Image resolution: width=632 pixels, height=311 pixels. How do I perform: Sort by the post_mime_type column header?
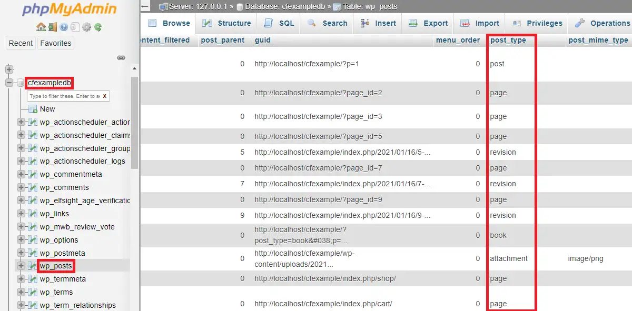click(598, 40)
